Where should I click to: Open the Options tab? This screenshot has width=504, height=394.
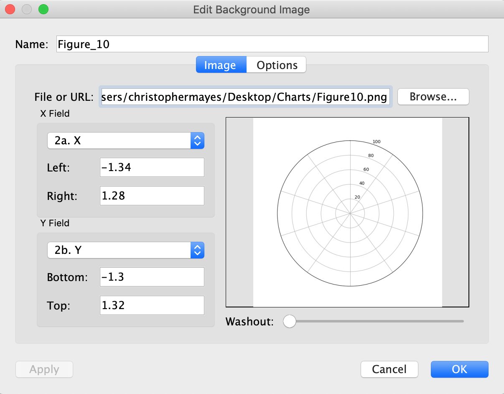pos(277,65)
